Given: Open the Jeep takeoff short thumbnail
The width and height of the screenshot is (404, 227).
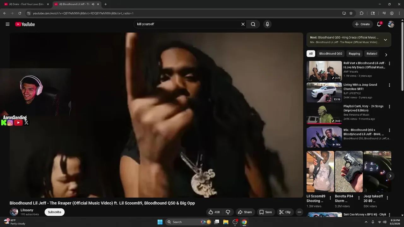Looking at the screenshot, I should (x=377, y=172).
